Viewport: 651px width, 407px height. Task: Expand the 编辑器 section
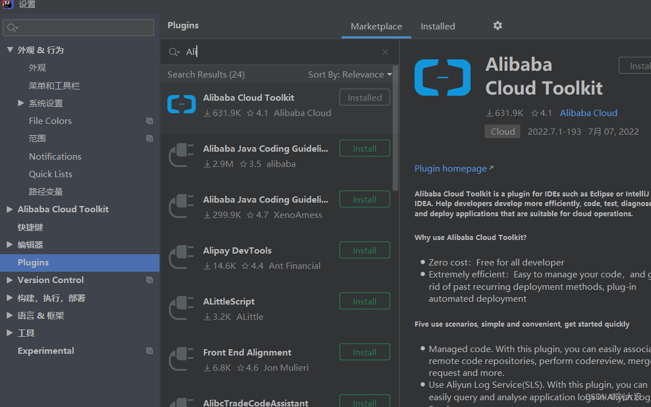(x=10, y=245)
